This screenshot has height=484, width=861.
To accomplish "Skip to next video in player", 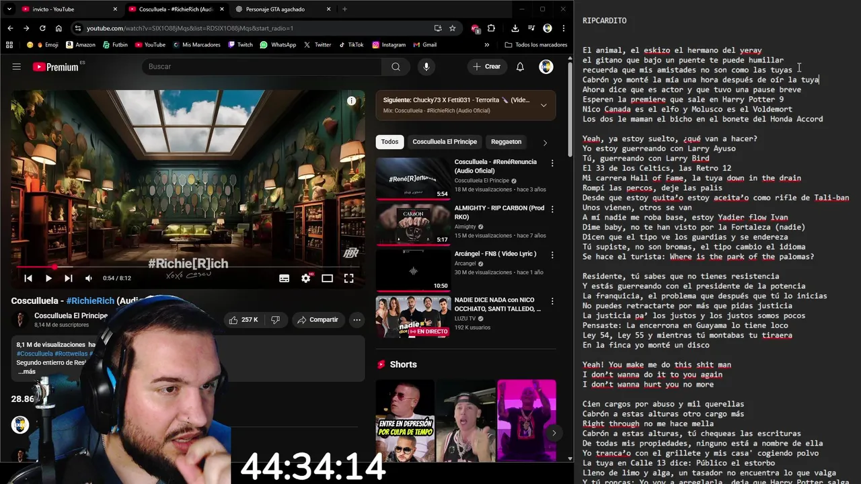I will point(69,278).
